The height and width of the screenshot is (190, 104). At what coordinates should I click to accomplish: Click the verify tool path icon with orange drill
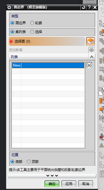[102, 33]
